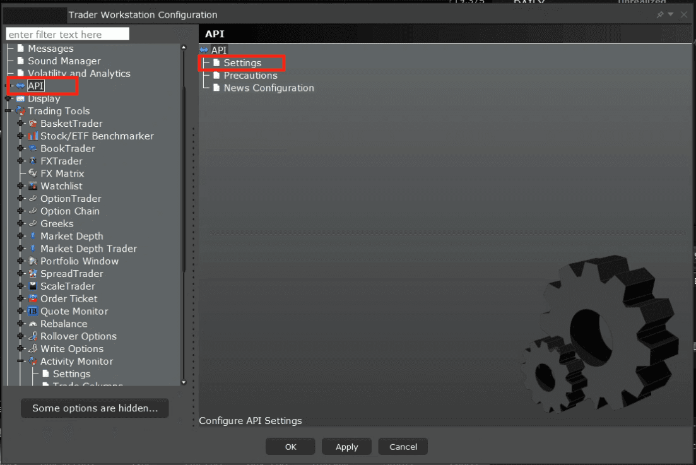Select the FX Matrix tree label
Image resolution: width=696 pixels, height=465 pixels.
62,174
